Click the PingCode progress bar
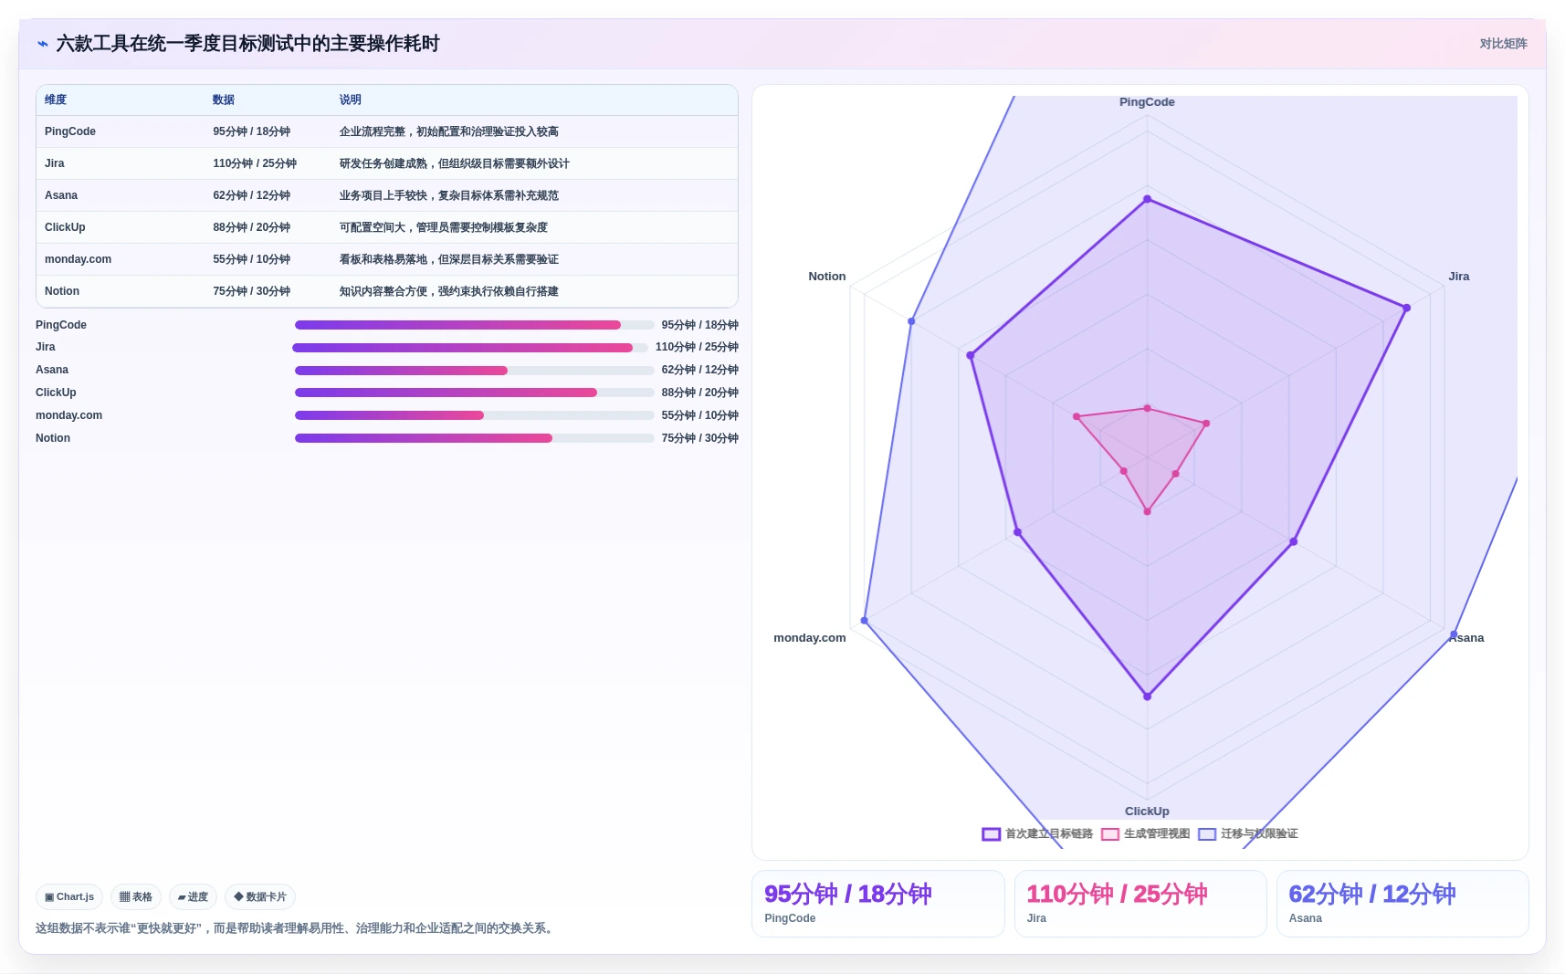Viewport: 1565px width, 974px height. click(474, 325)
